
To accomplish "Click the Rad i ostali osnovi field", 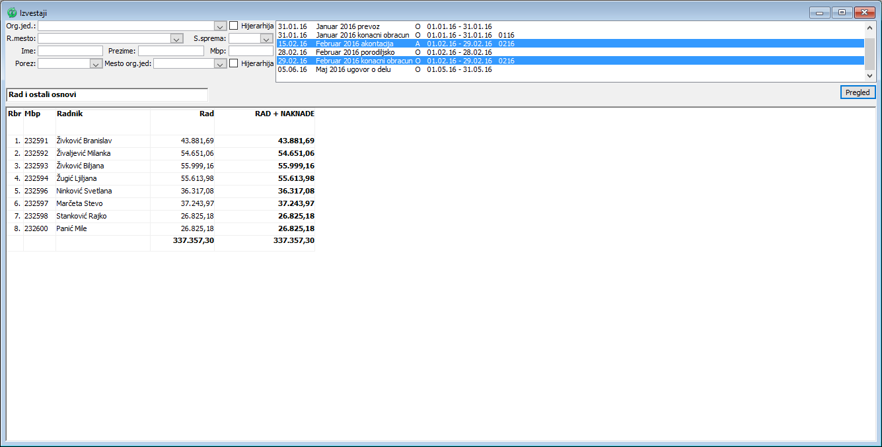I will point(106,95).
